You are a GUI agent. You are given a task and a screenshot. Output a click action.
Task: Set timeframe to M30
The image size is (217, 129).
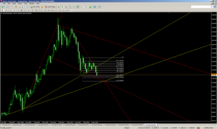pyautogui.click(x=52, y=10)
